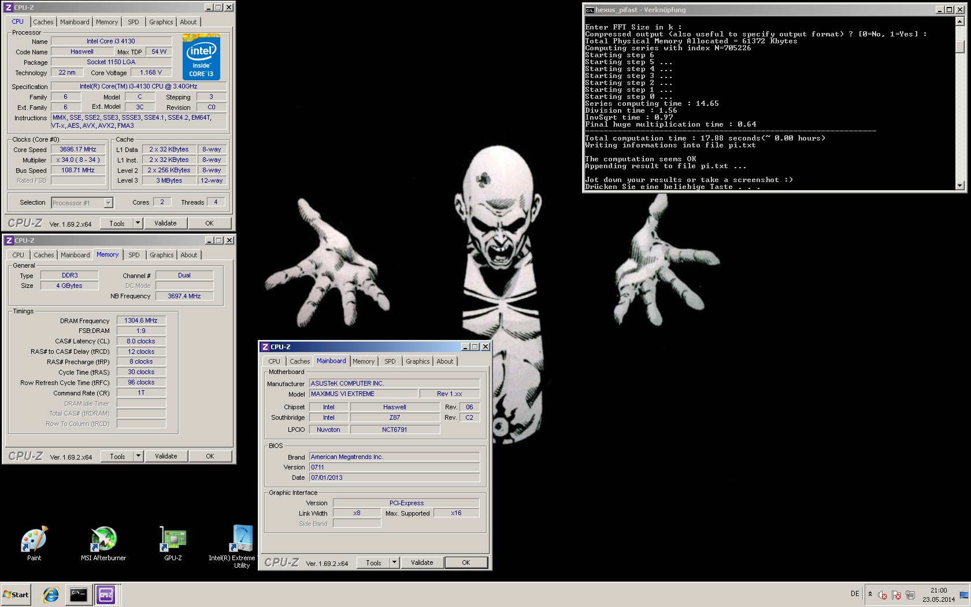The height and width of the screenshot is (607, 971).
Task: Expand Tools arrow in Memory CPU-Z window
Action: click(138, 456)
